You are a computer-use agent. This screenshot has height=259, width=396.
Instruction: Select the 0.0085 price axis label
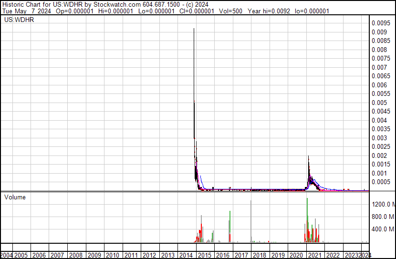point(381,41)
